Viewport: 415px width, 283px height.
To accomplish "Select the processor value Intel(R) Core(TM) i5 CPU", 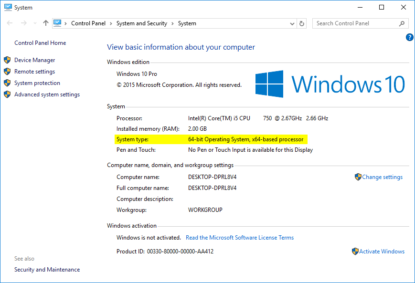I will click(219, 118).
